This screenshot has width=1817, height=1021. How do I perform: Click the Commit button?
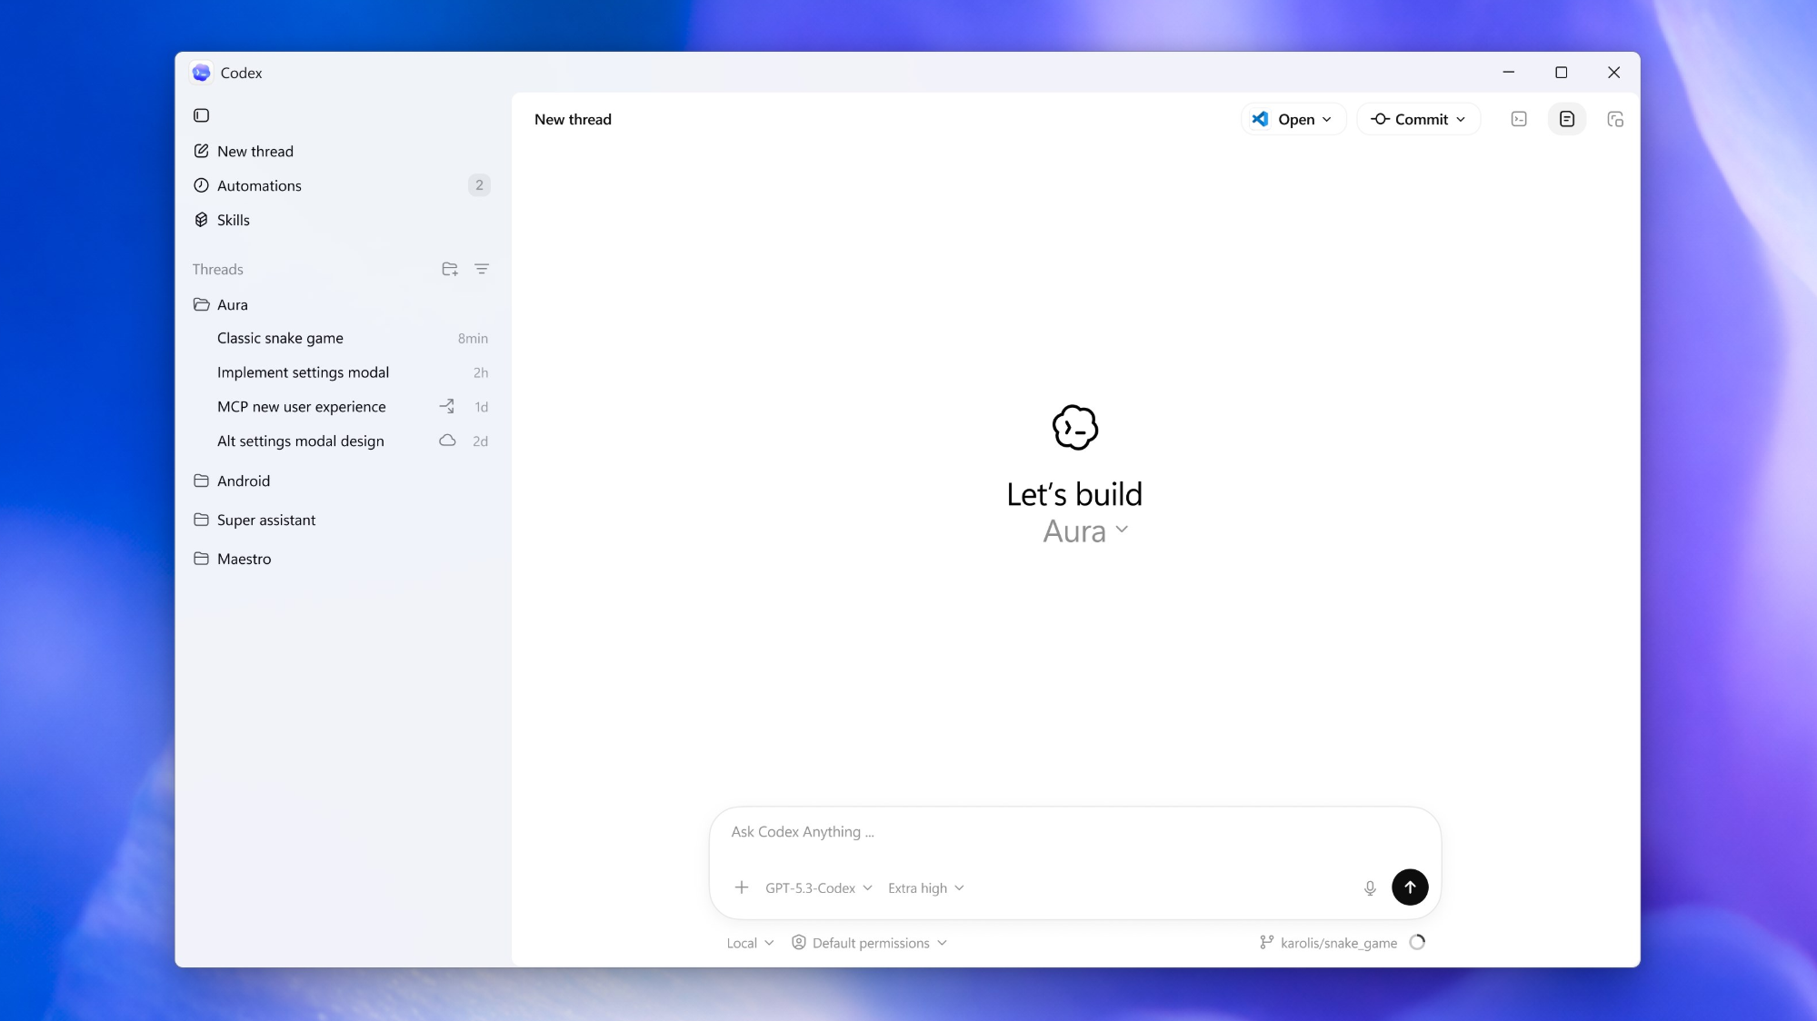1417,119
